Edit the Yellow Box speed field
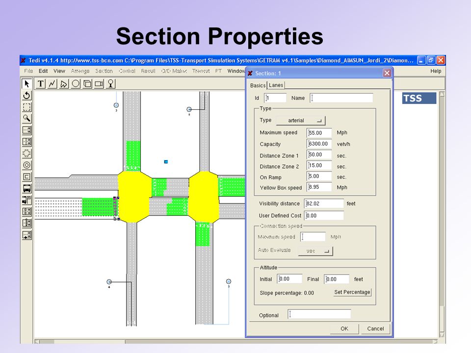471x353 pixels. (x=319, y=187)
